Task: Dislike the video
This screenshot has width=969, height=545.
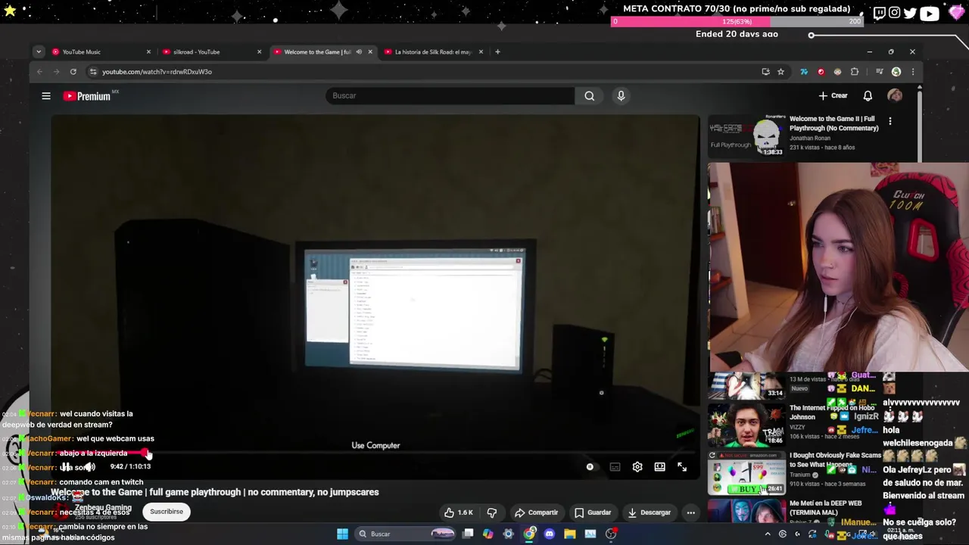Action: coord(492,512)
